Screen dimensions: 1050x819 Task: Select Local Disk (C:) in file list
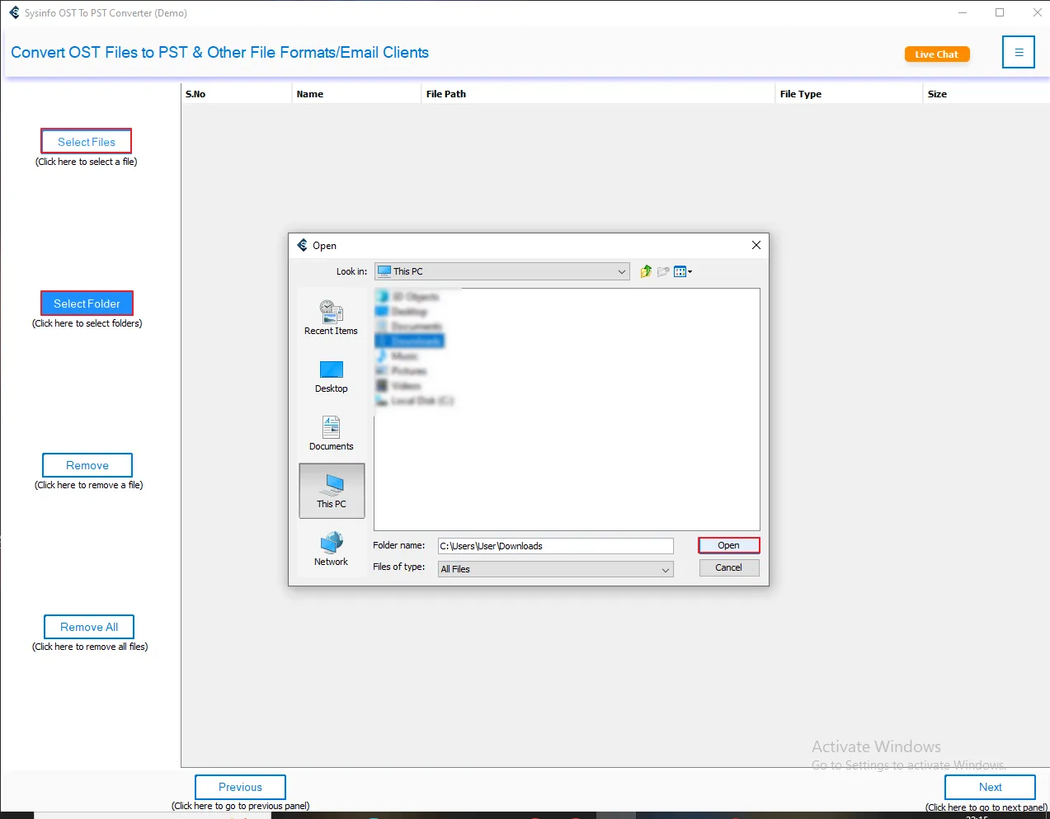click(415, 400)
